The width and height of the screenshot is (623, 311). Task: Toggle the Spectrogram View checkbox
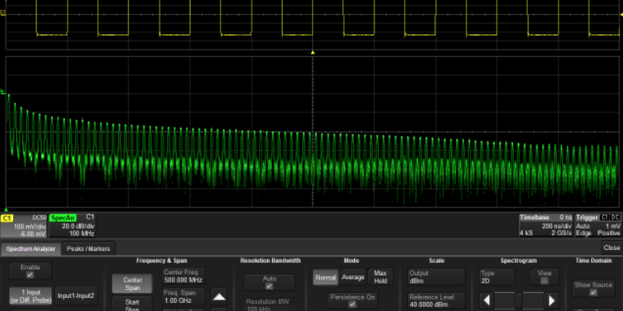click(x=544, y=281)
